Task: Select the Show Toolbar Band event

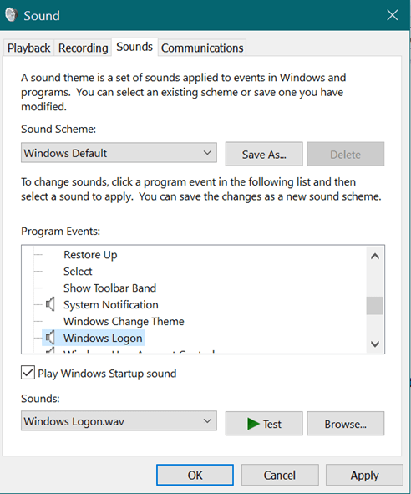Action: [109, 288]
